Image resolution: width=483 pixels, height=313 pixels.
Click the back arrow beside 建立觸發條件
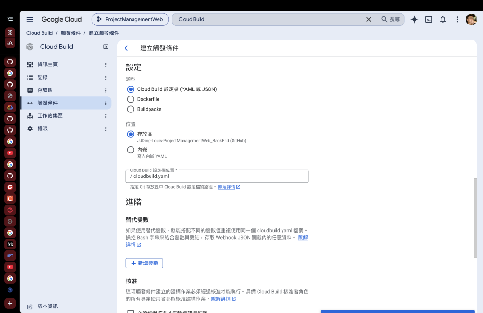[x=127, y=48]
